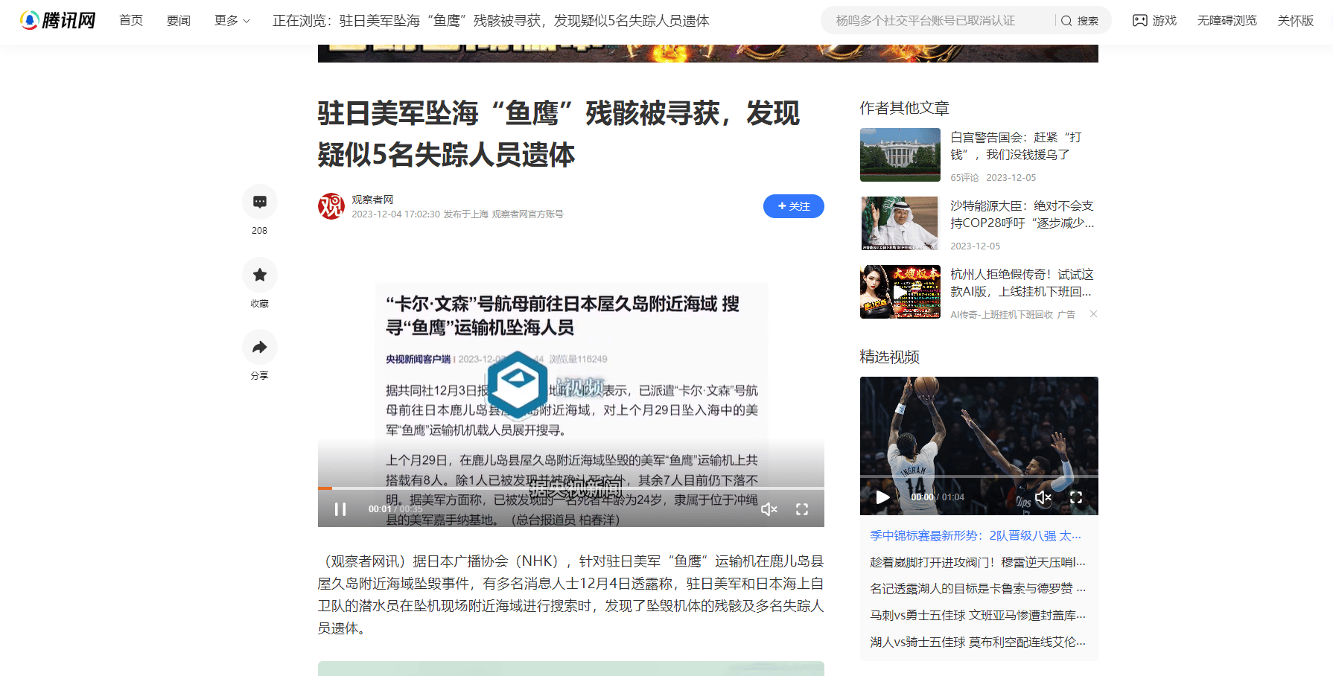Unmute the main article video

coord(769,509)
